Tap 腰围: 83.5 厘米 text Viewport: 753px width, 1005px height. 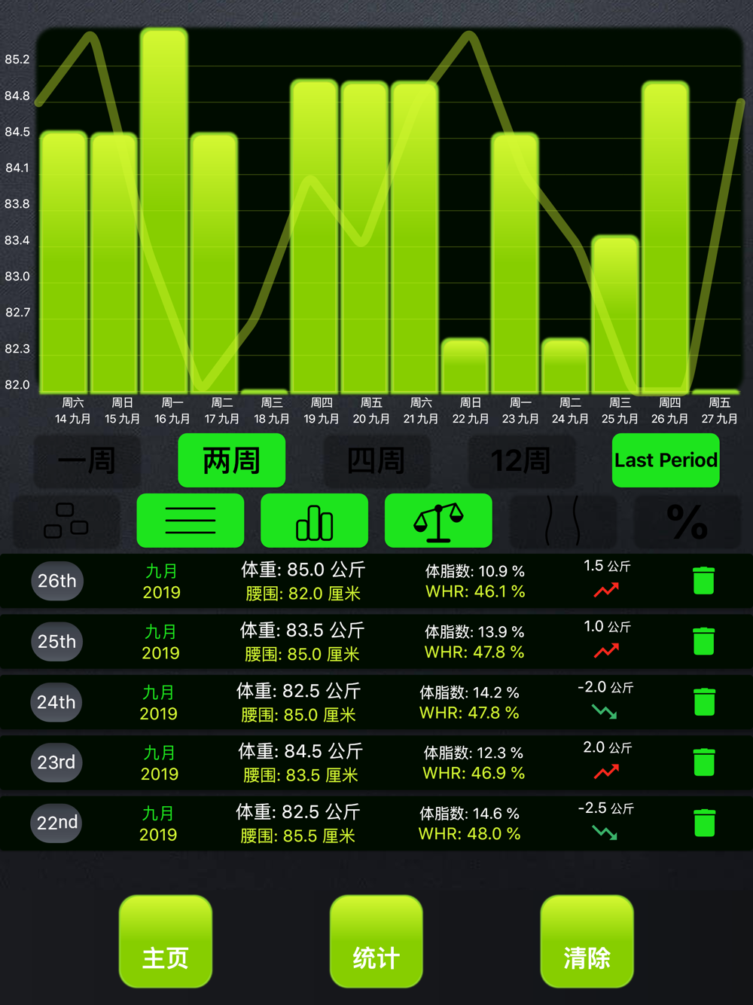coord(300,775)
